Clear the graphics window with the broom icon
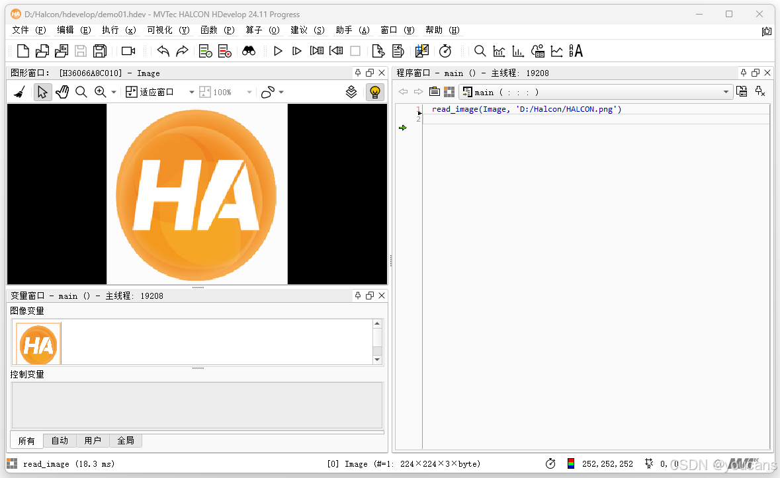The image size is (780, 478). coord(19,92)
